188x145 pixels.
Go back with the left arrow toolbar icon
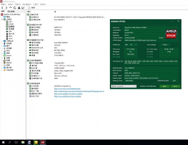coord(2,8)
